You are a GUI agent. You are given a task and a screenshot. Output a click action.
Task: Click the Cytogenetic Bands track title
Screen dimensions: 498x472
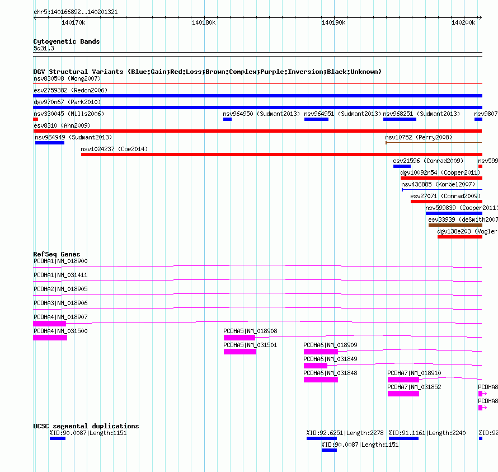pos(67,41)
